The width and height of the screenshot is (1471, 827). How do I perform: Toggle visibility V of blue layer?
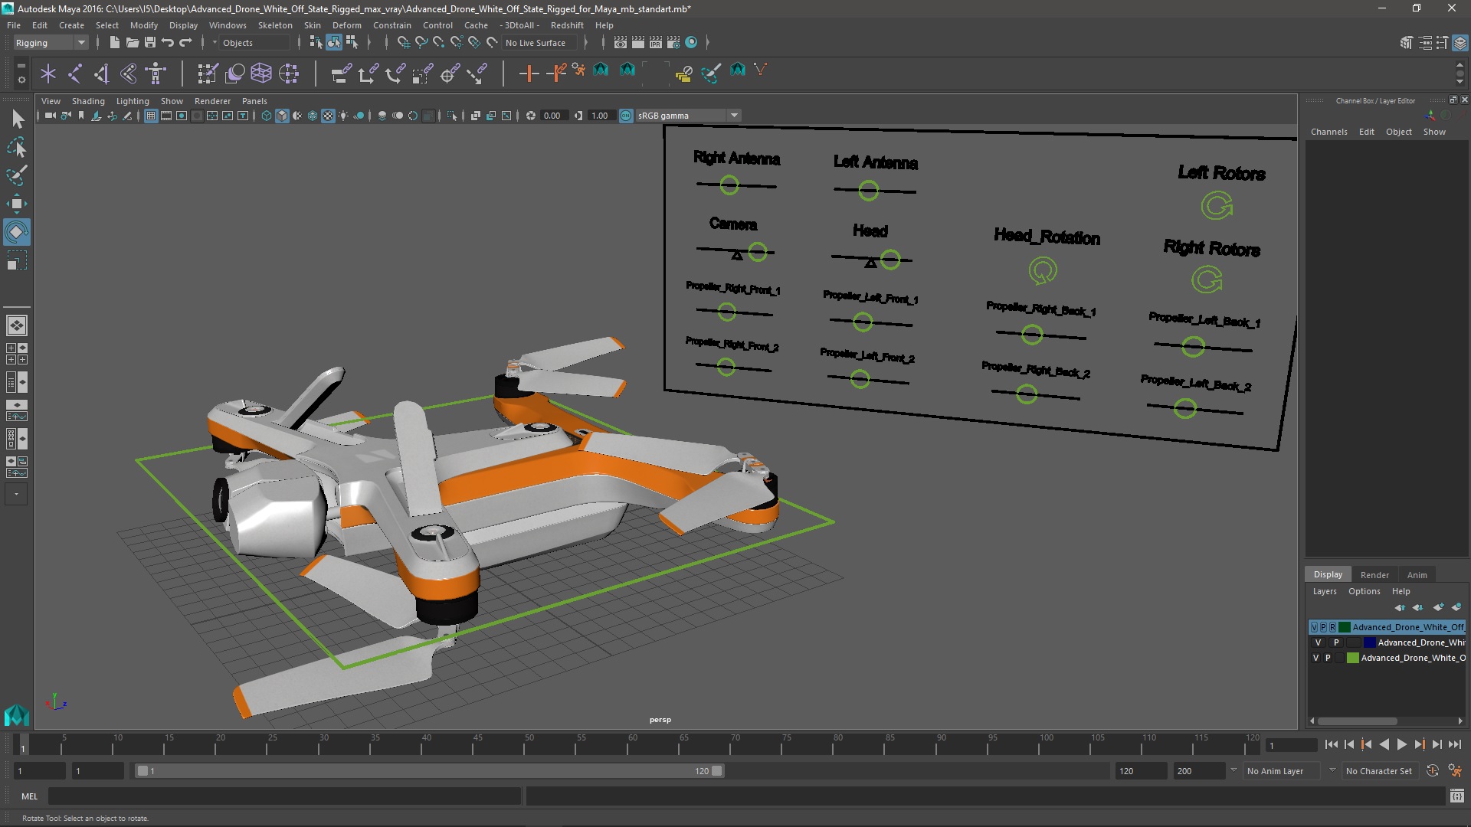(x=1319, y=642)
